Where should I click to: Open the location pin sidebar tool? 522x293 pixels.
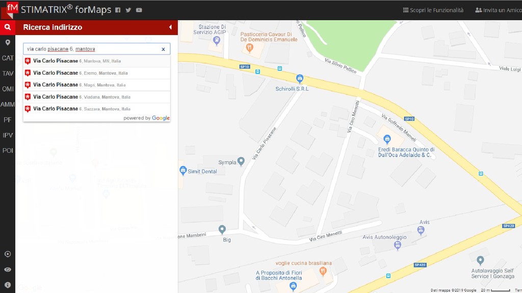click(x=8, y=43)
